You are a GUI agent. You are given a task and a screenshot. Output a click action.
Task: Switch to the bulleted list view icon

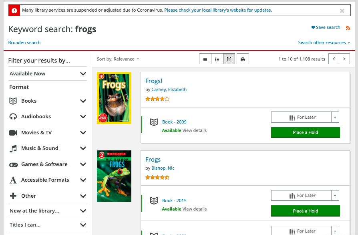click(217, 59)
